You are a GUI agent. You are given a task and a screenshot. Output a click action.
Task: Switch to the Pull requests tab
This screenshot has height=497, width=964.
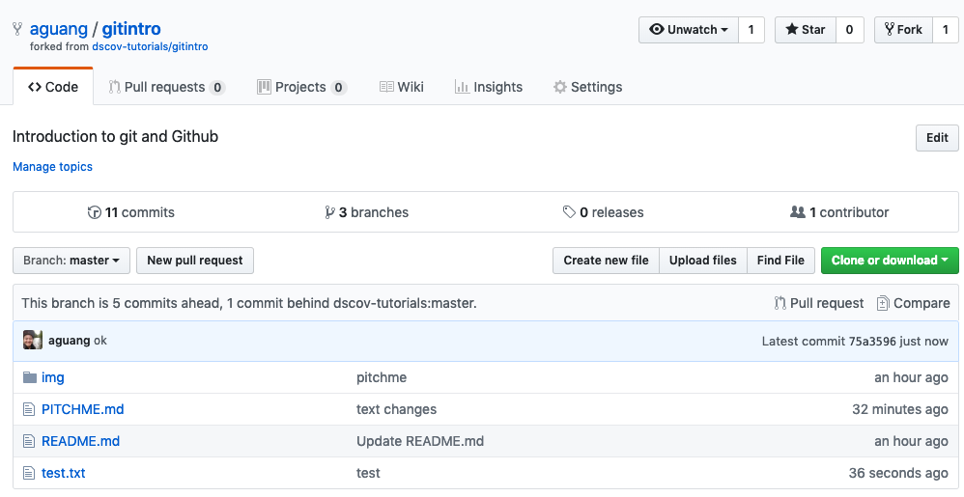166,87
